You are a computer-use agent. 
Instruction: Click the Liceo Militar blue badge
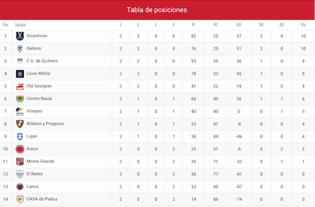20,74
